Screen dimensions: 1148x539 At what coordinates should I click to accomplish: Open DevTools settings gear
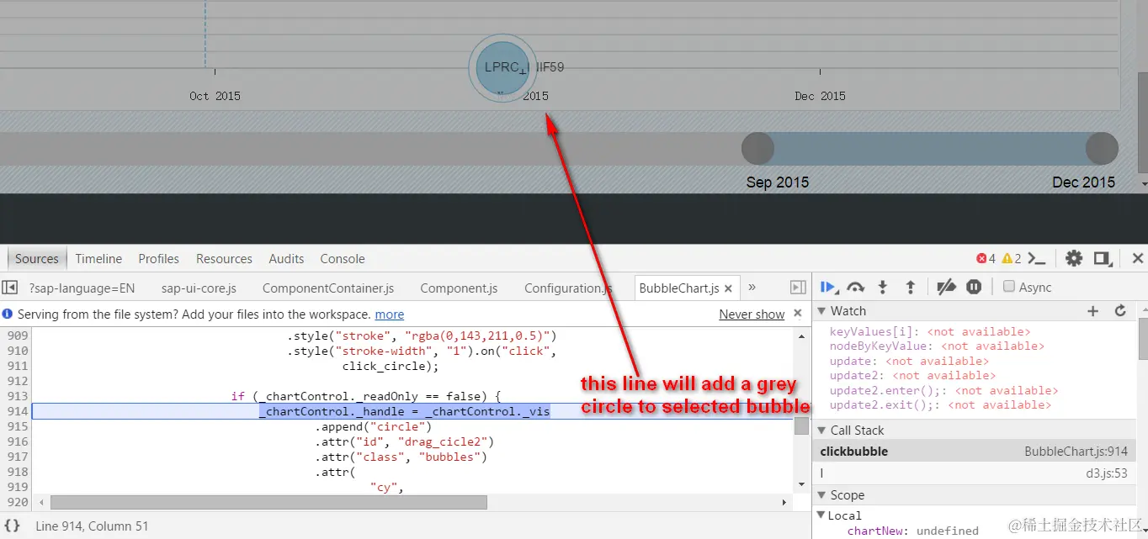click(x=1073, y=258)
